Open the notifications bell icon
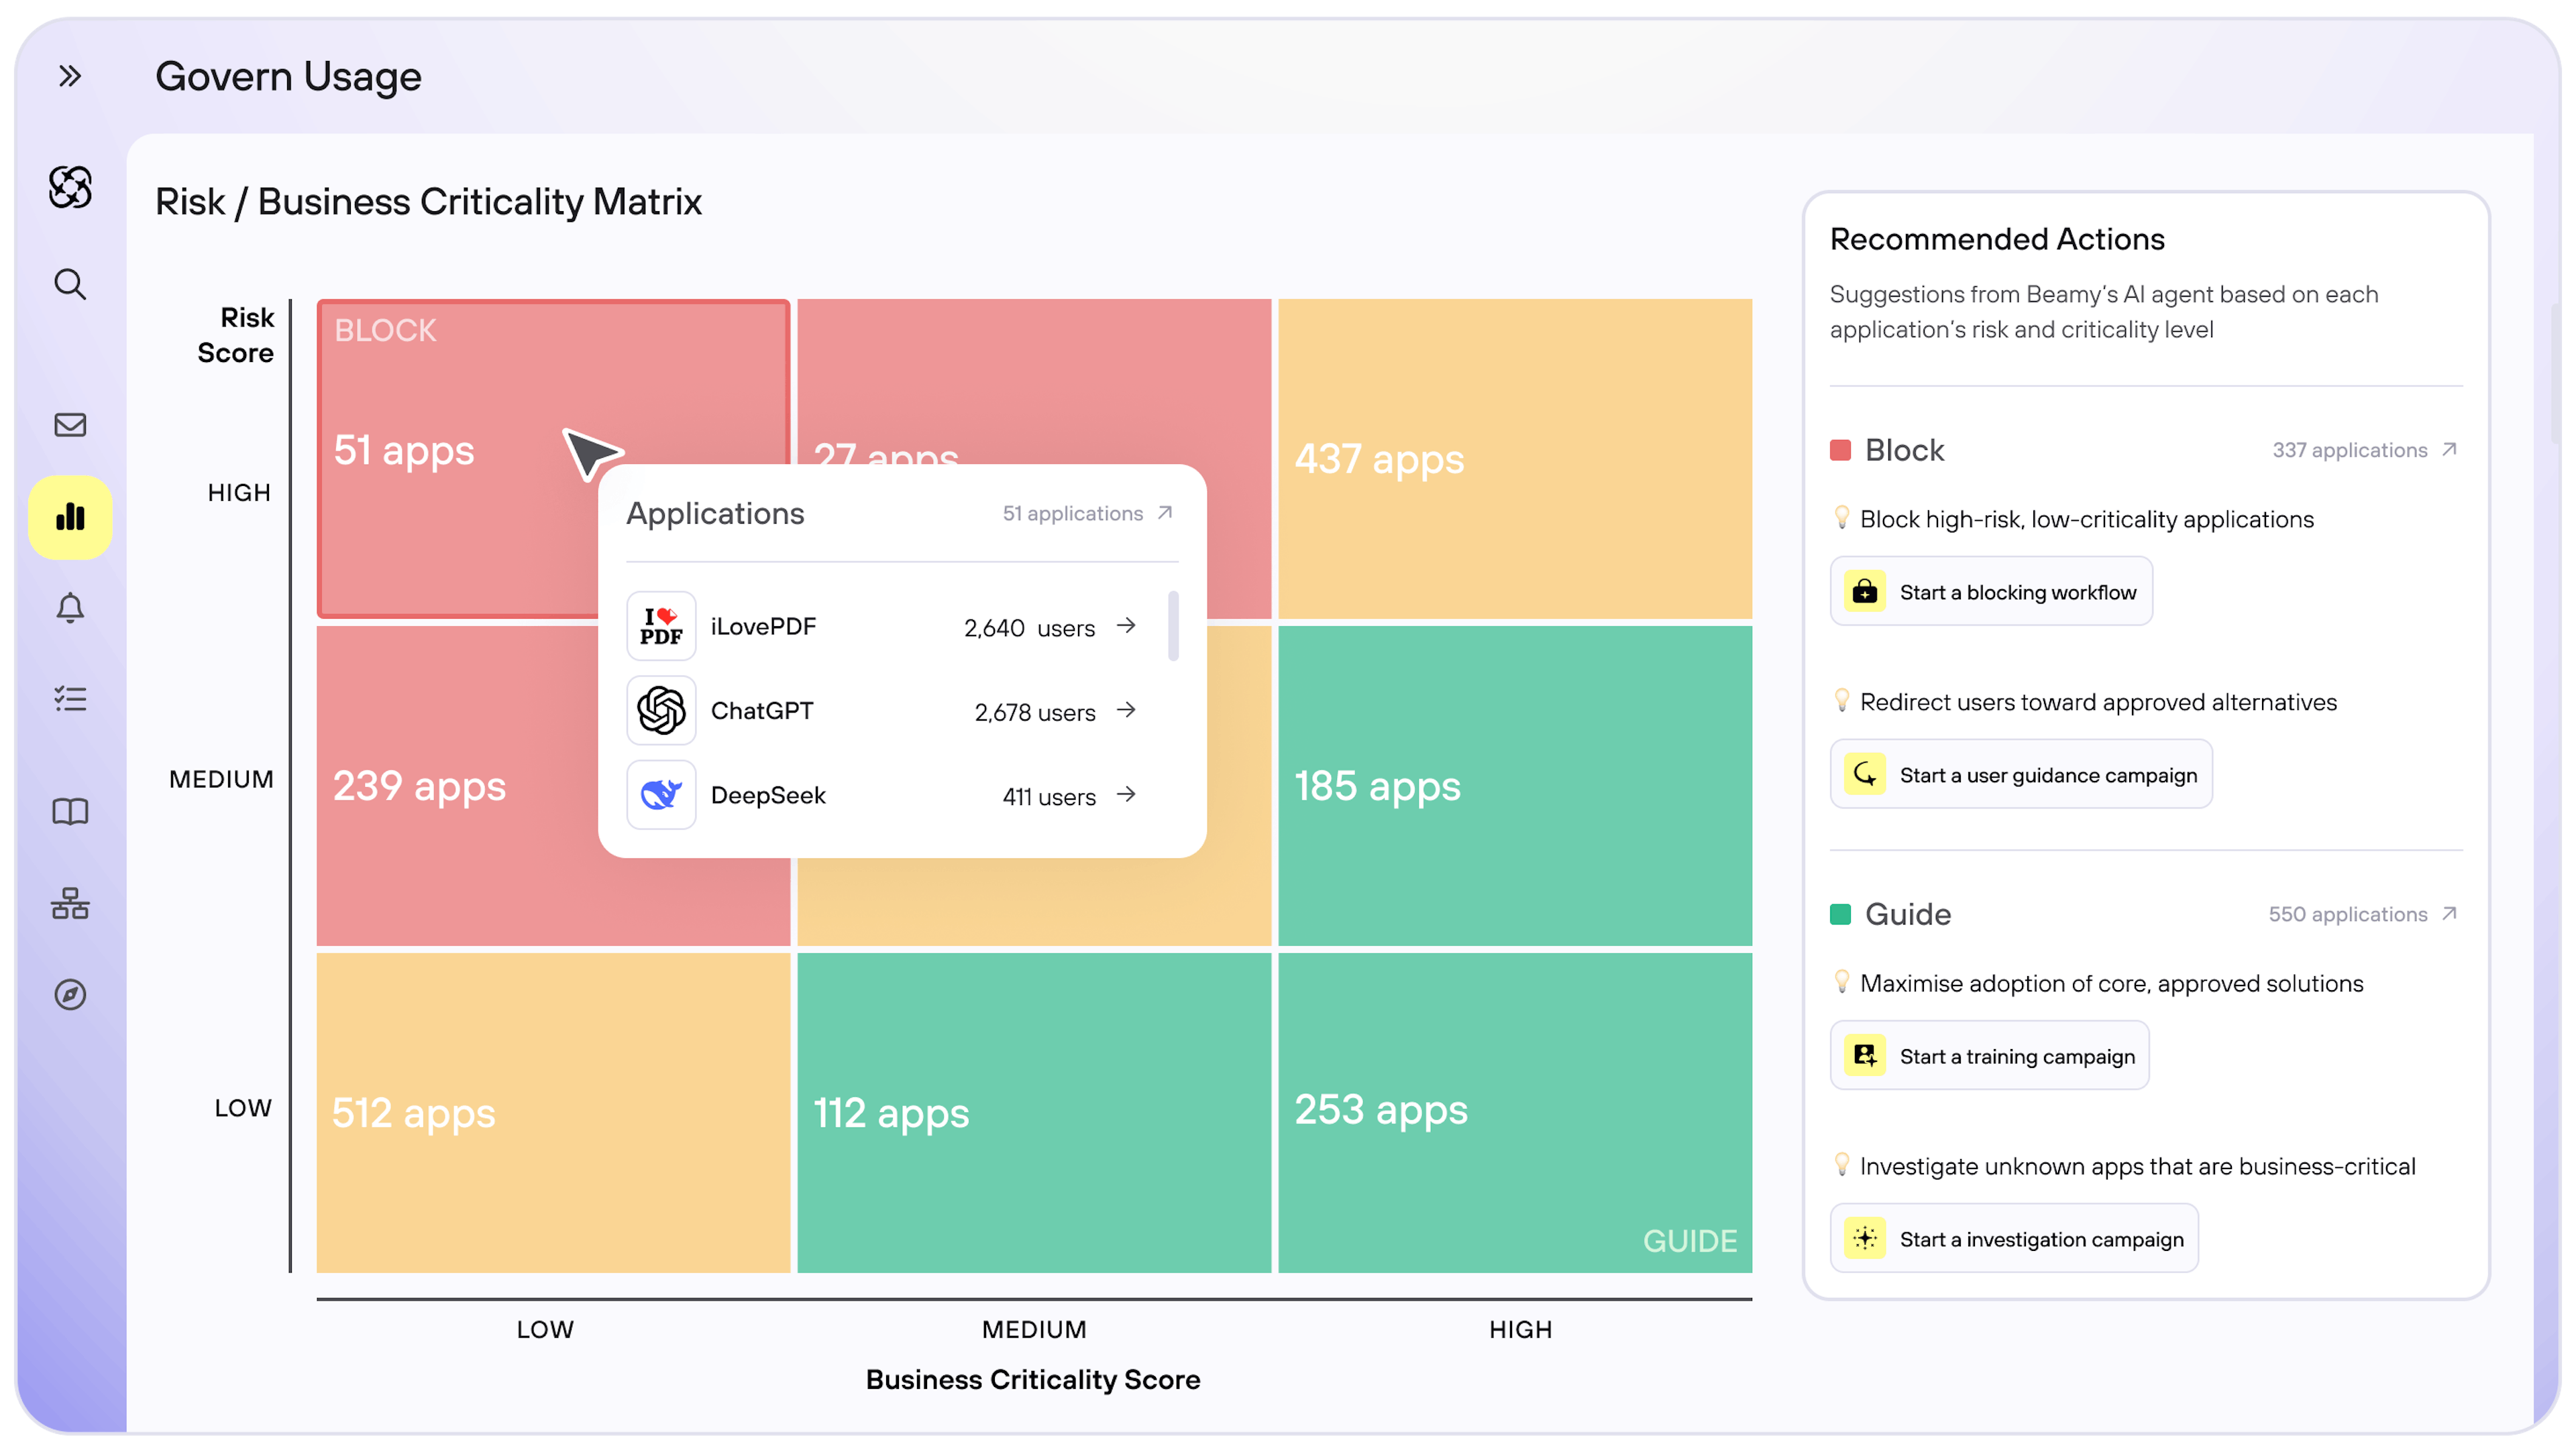The height and width of the screenshot is (1448, 2576). [x=70, y=607]
